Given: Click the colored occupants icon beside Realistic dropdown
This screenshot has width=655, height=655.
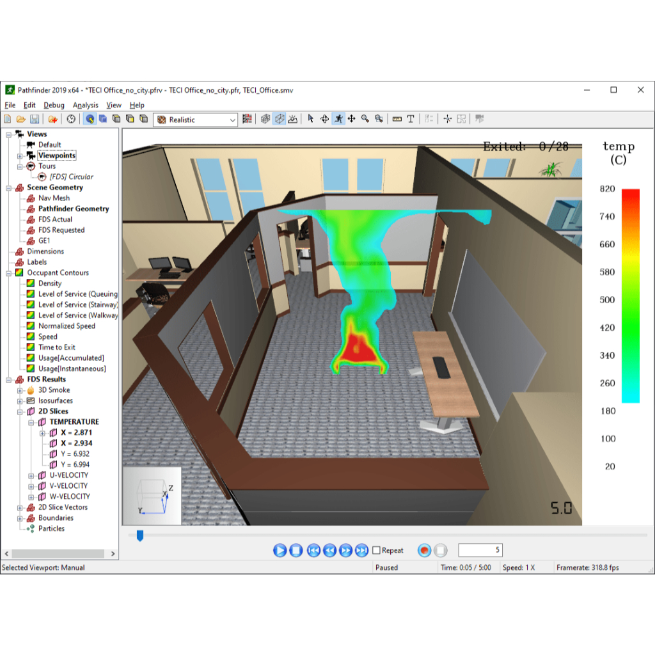Looking at the screenshot, I should tap(248, 119).
